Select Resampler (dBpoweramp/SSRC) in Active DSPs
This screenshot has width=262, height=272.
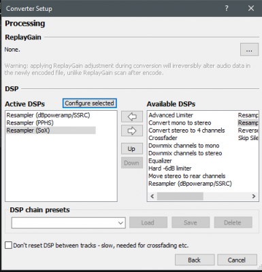tap(48, 115)
